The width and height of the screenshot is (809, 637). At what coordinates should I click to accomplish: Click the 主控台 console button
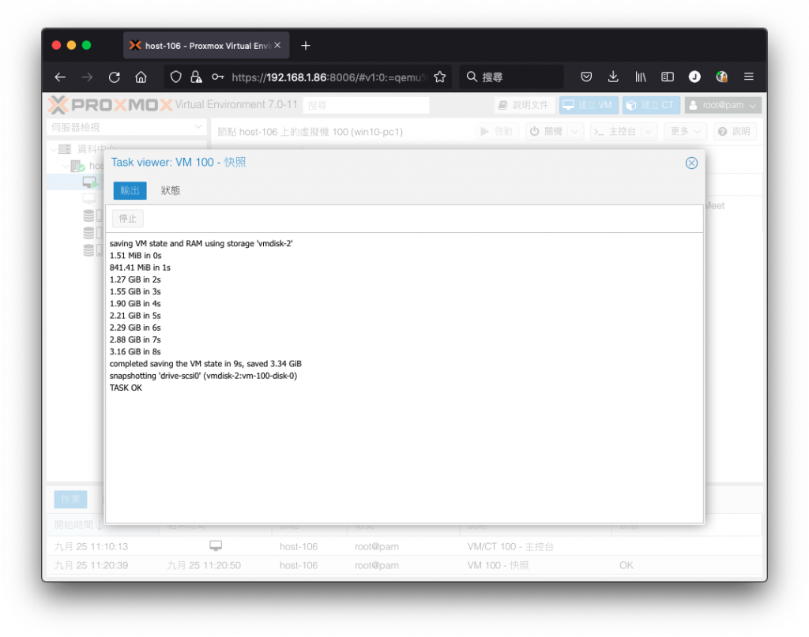click(615, 132)
